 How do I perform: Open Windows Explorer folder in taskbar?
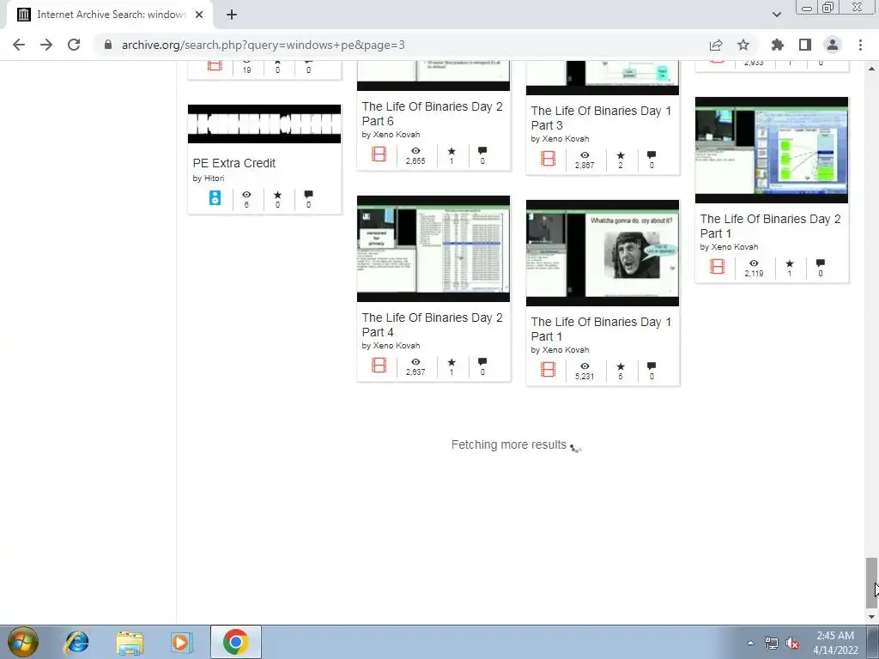coord(130,642)
